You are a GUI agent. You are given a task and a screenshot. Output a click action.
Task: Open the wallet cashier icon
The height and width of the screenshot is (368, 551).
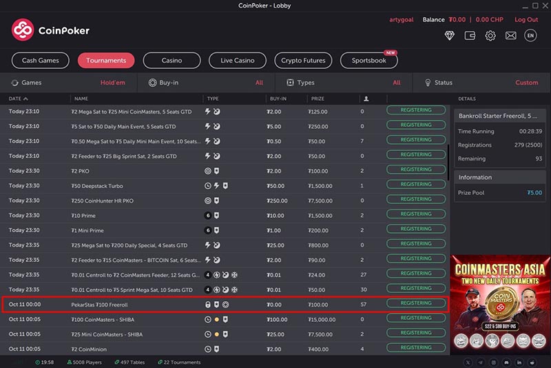pyautogui.click(x=470, y=36)
